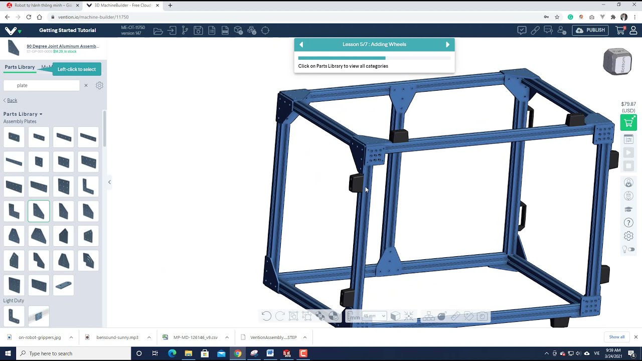Screen dimensions: 642x361
Task: Select the Parts Library tab
Action: (20, 67)
